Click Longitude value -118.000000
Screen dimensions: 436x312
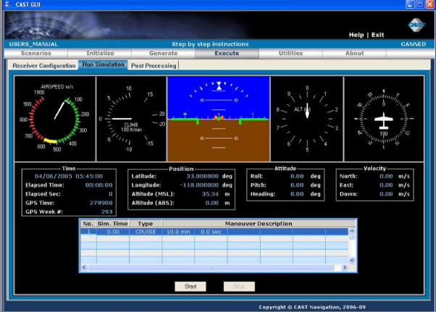(199, 185)
